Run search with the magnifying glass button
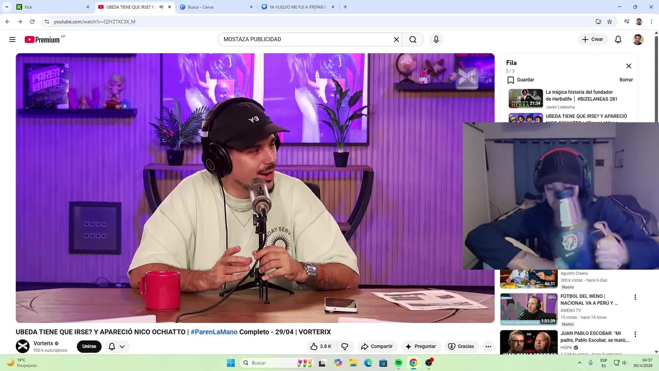Image resolution: width=659 pixels, height=371 pixels. tap(413, 40)
